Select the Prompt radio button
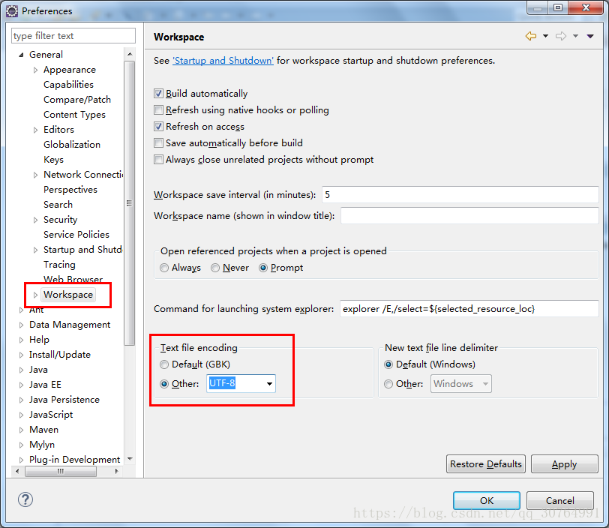The image size is (609, 528). point(263,268)
